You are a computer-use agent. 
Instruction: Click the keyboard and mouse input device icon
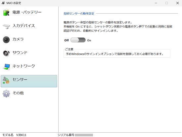pyautogui.click(x=6, y=26)
